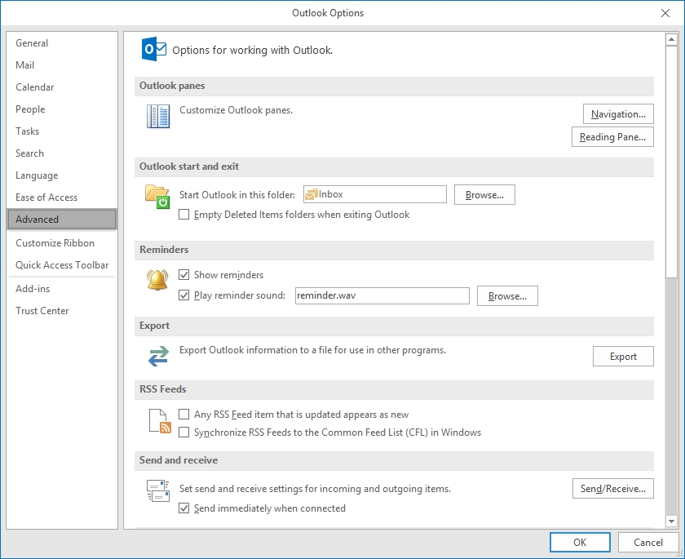
Task: Enable Empty Deleted Items folders on exit
Action: pyautogui.click(x=184, y=215)
